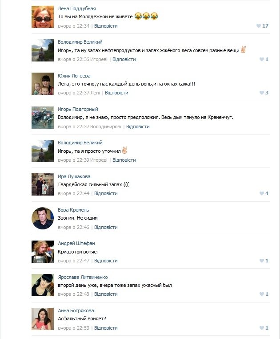Open Лена Поддубная's avatar photo

click(x=43, y=17)
